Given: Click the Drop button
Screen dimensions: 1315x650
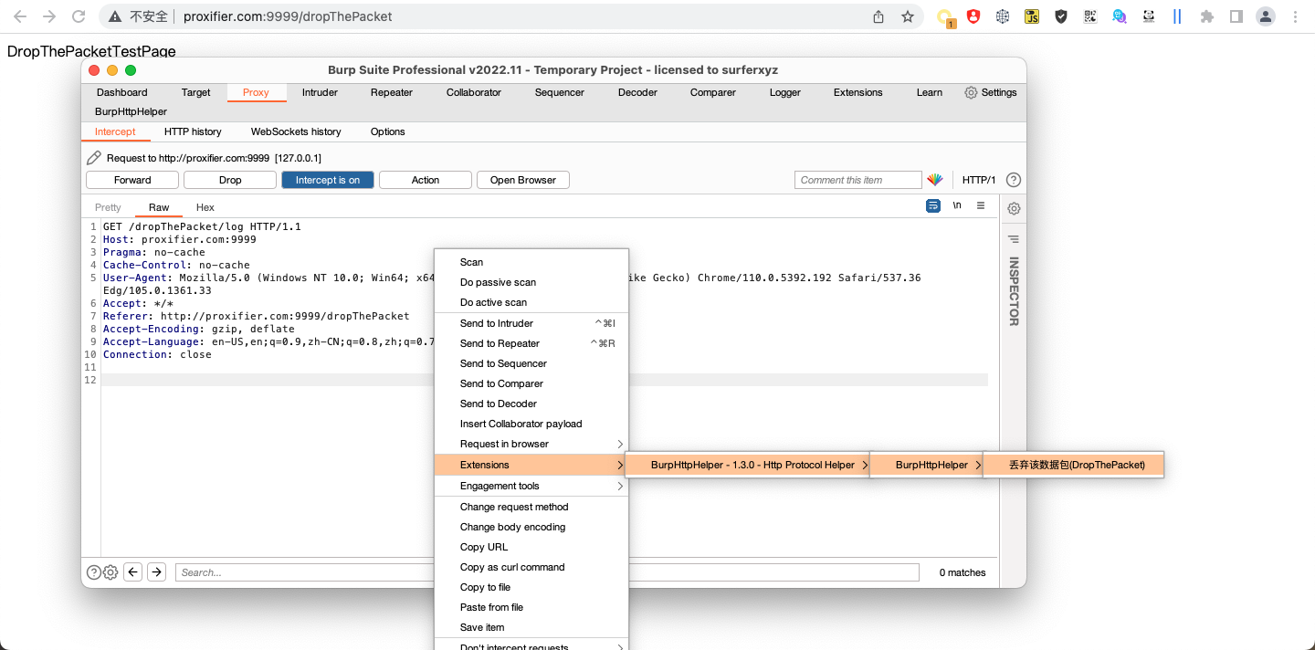Looking at the screenshot, I should click(230, 180).
